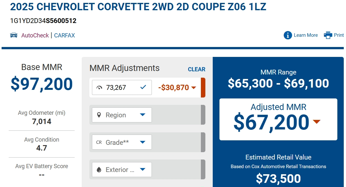This screenshot has width=346, height=187.
Task: Click the CR grade icon
Action: (99, 142)
